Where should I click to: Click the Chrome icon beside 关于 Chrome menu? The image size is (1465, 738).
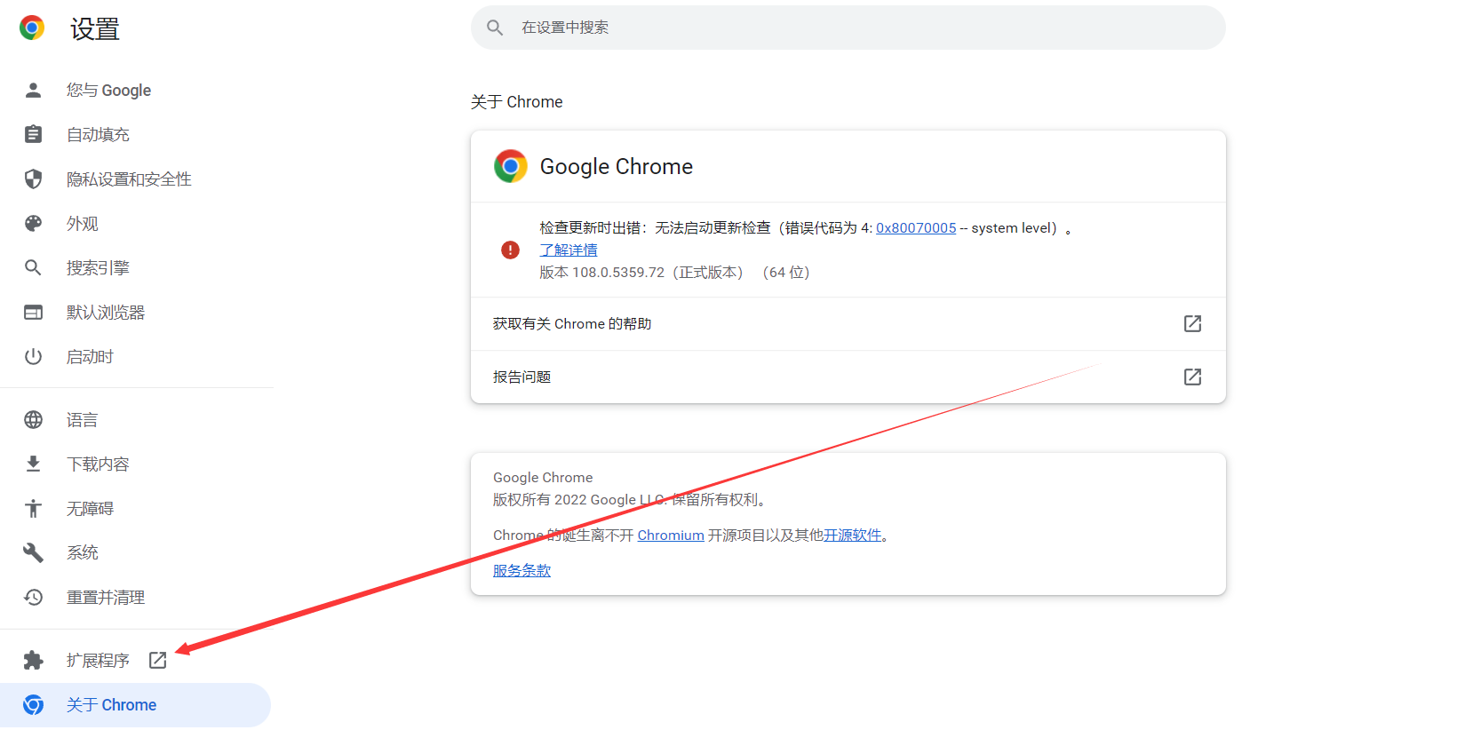33,704
